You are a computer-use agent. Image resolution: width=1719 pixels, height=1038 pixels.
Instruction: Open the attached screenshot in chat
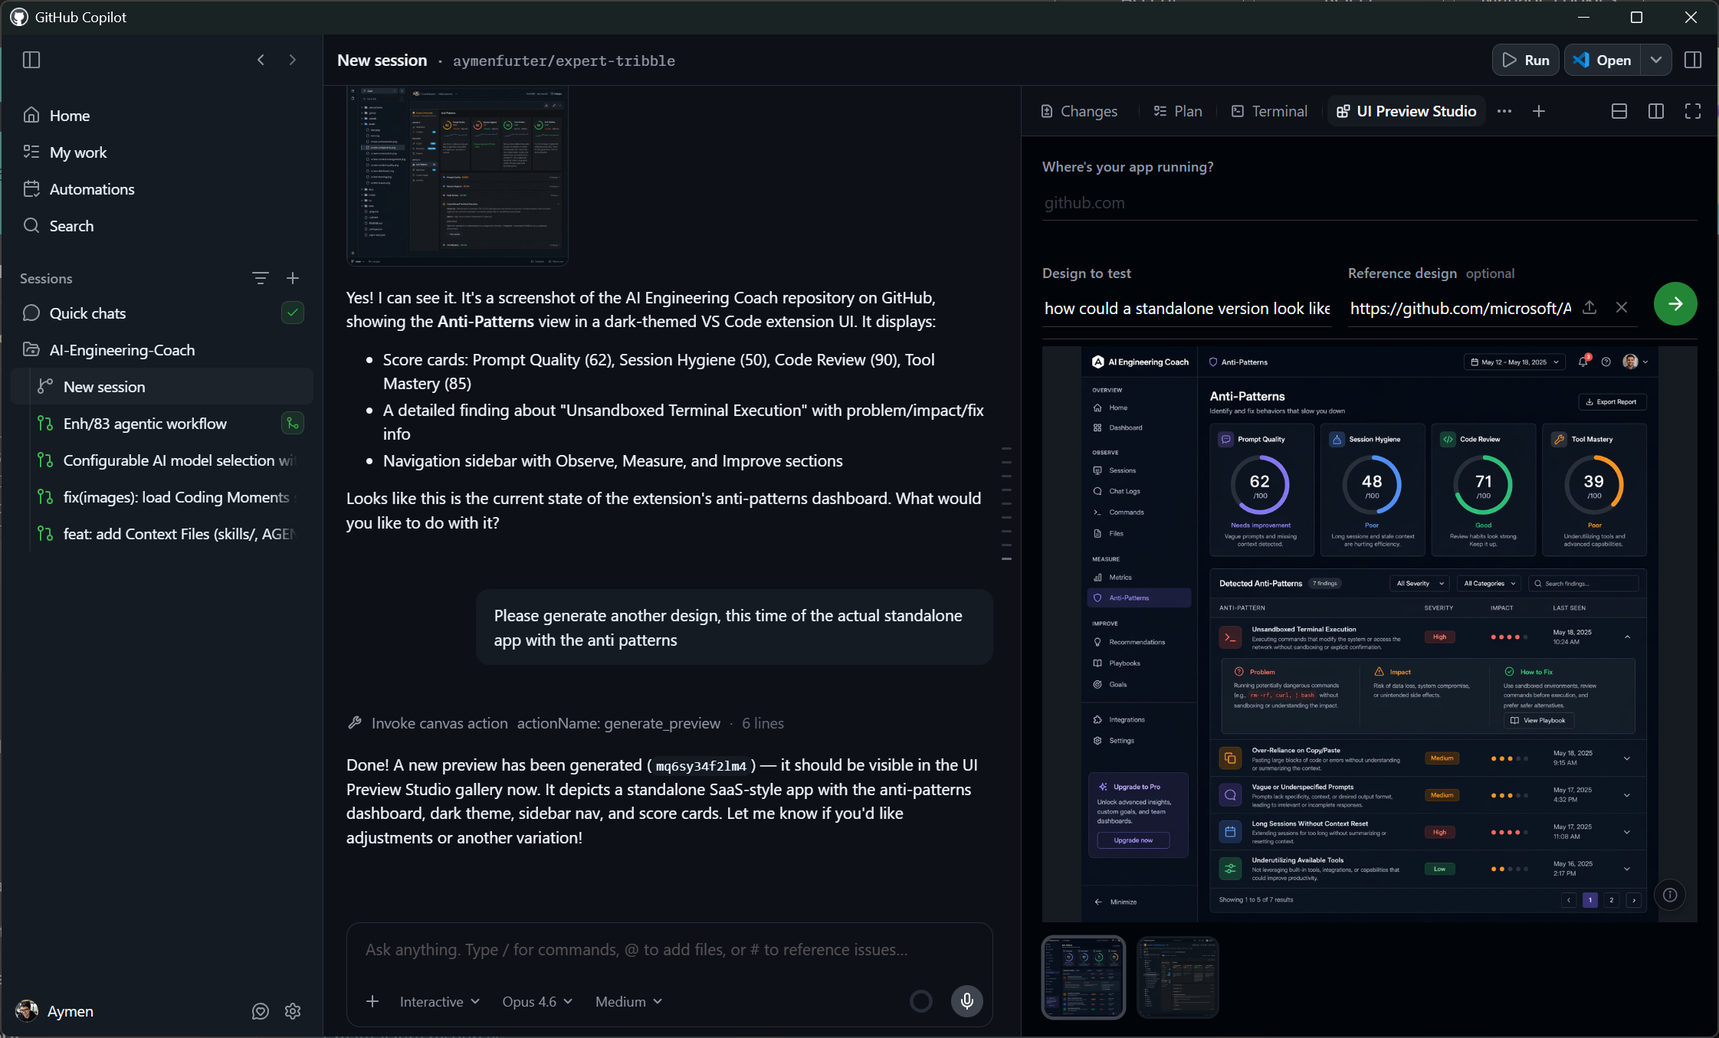pyautogui.click(x=458, y=175)
